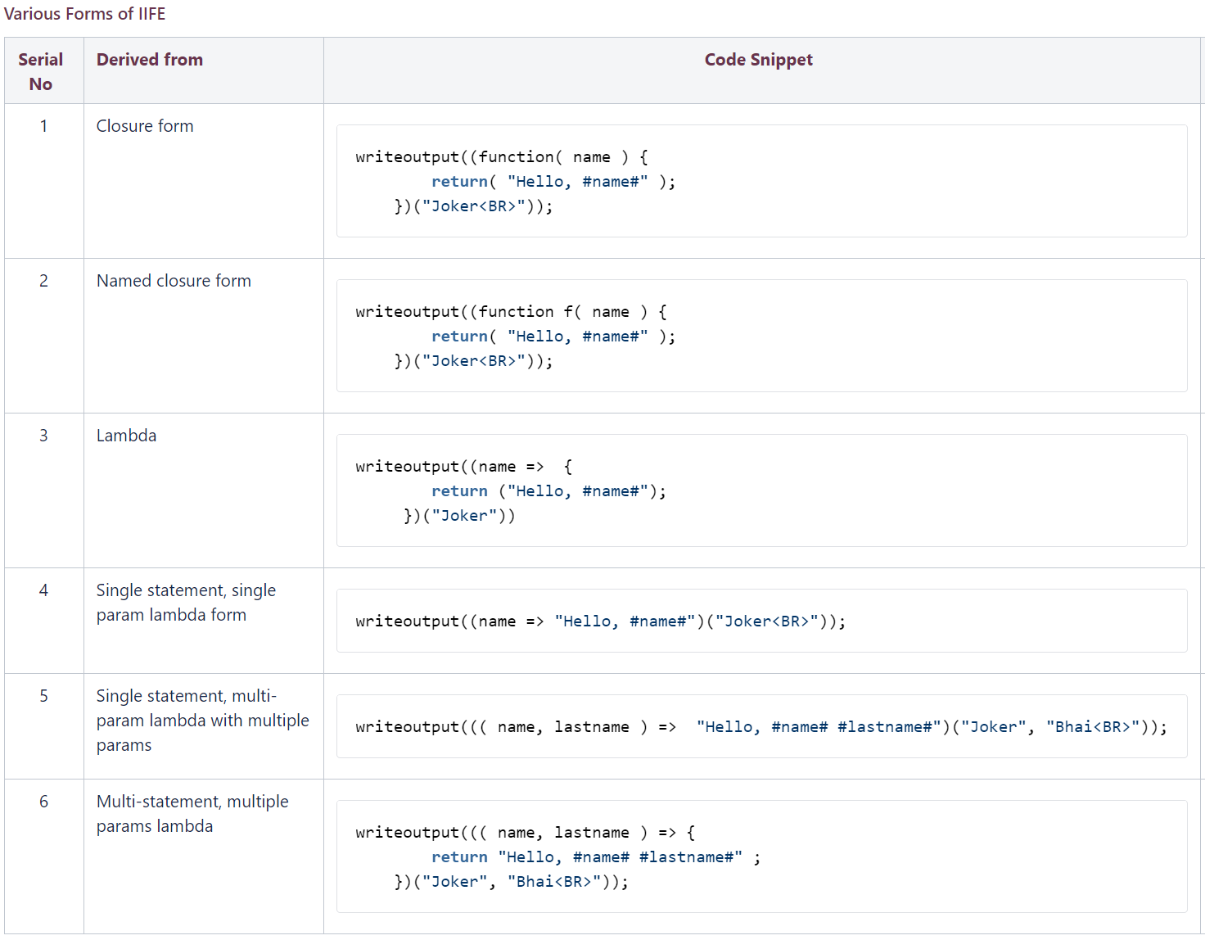Click the 'Lambda' cell in row 3
Viewport: 1205px width, 940px height.
pos(126,436)
